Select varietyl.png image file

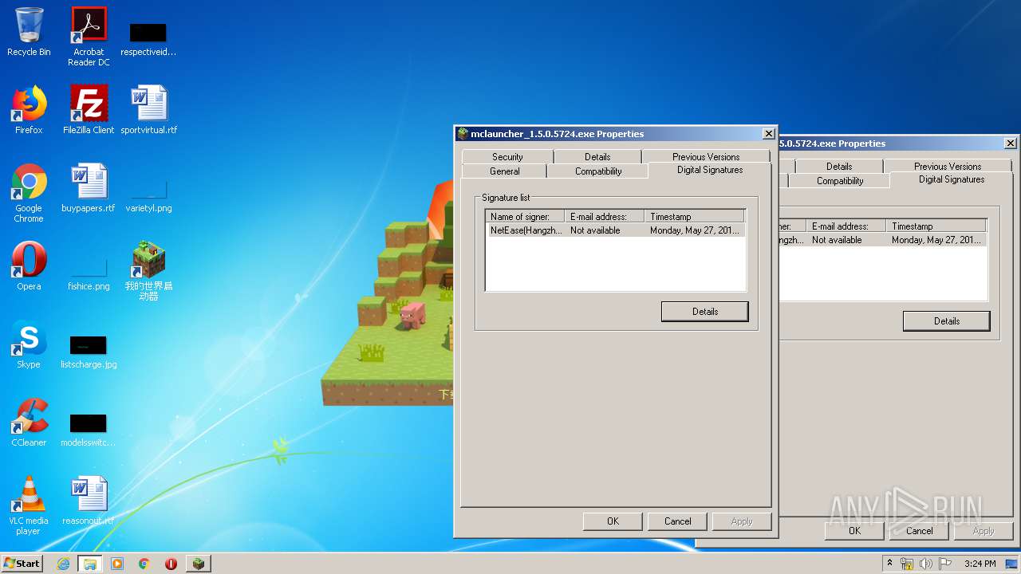tap(148, 198)
